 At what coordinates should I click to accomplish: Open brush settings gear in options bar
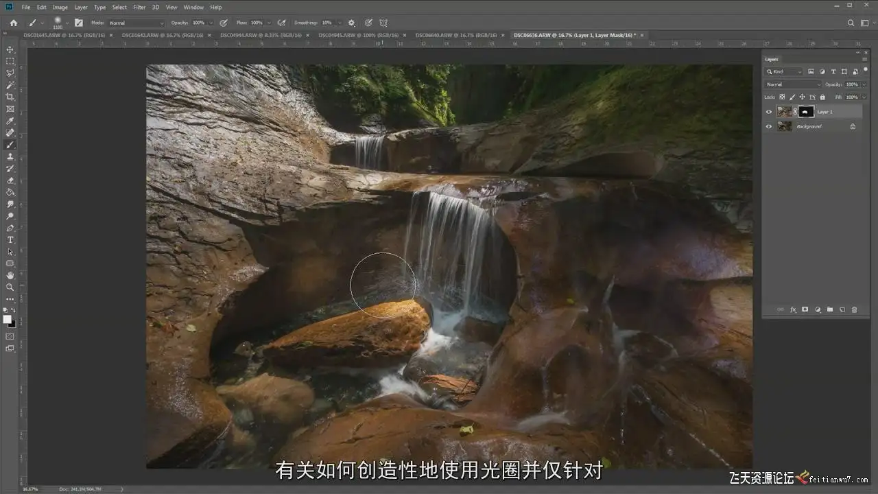click(x=352, y=23)
